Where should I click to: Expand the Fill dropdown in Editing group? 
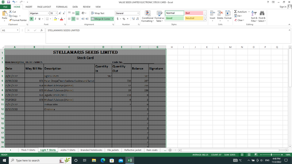click(x=241, y=16)
